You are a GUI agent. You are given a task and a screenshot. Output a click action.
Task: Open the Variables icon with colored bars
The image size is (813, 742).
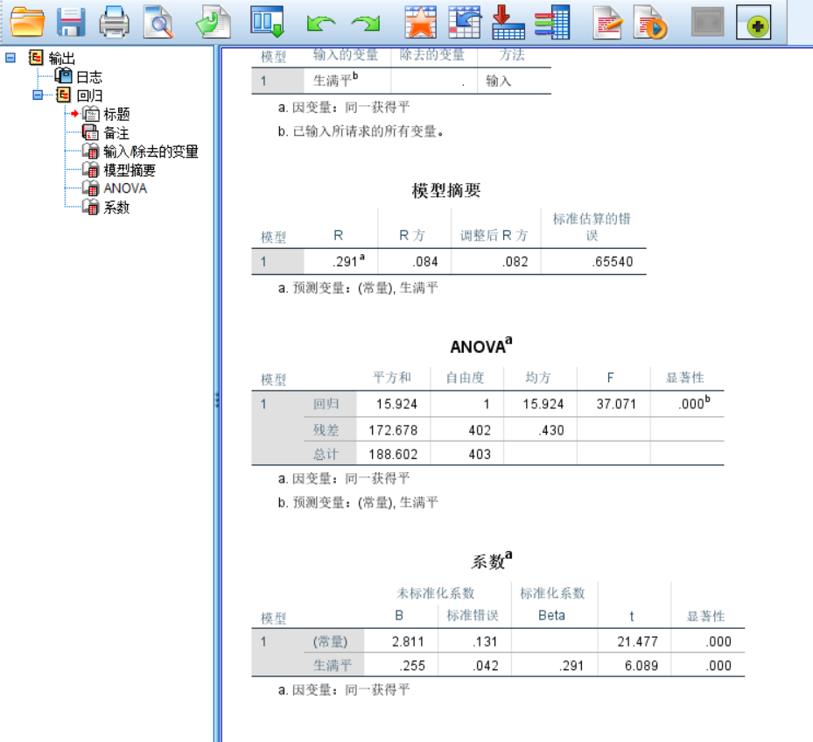pyautogui.click(x=553, y=22)
